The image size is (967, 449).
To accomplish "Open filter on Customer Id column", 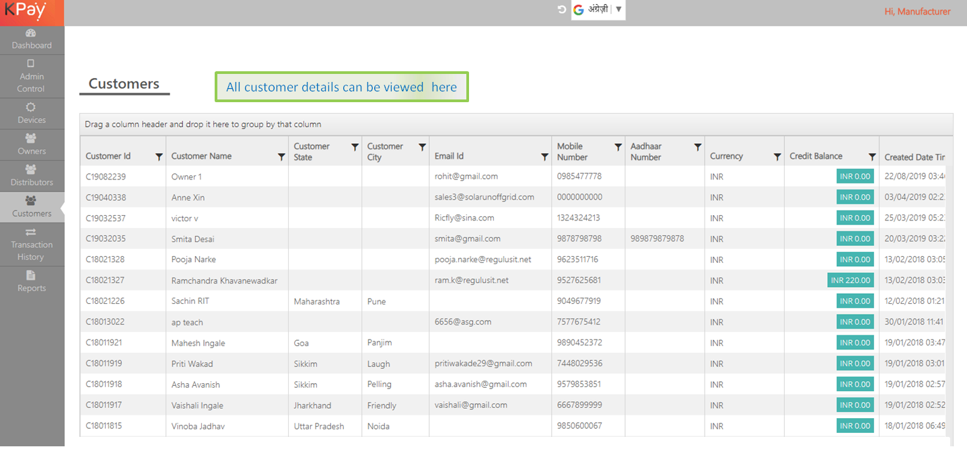I will coord(159,157).
